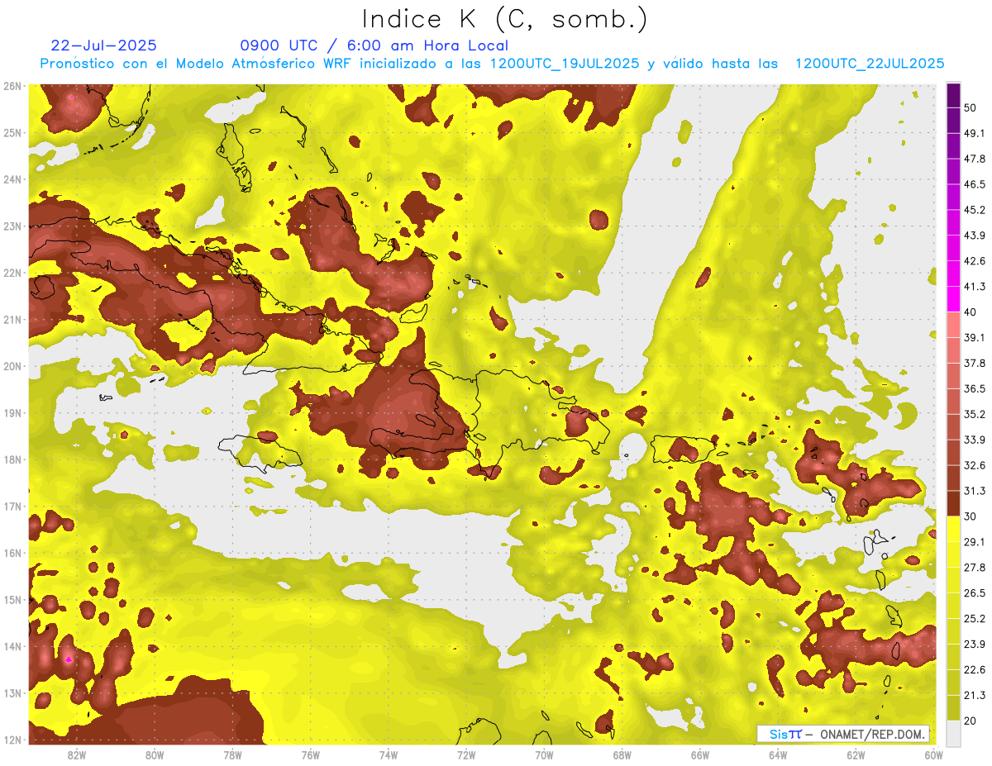Click the 15N latitude label

click(12, 599)
